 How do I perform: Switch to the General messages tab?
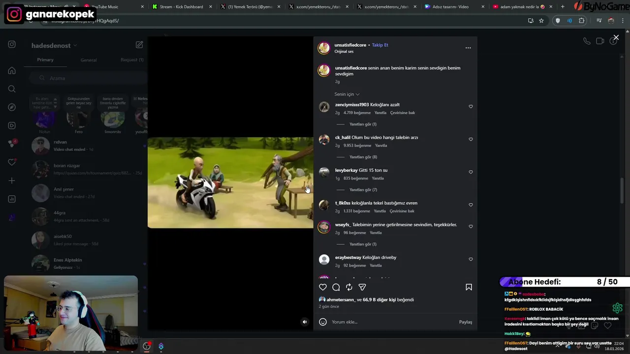(89, 60)
